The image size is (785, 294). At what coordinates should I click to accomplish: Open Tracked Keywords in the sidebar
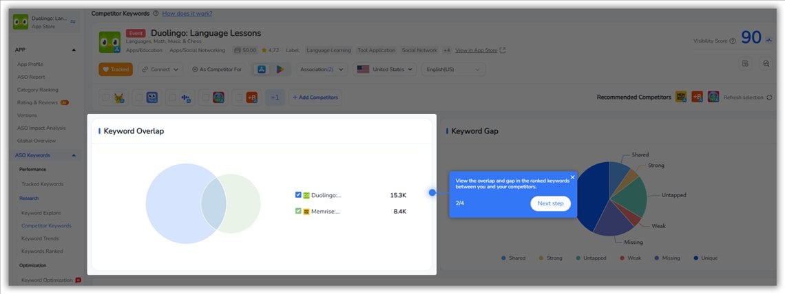pyautogui.click(x=43, y=184)
